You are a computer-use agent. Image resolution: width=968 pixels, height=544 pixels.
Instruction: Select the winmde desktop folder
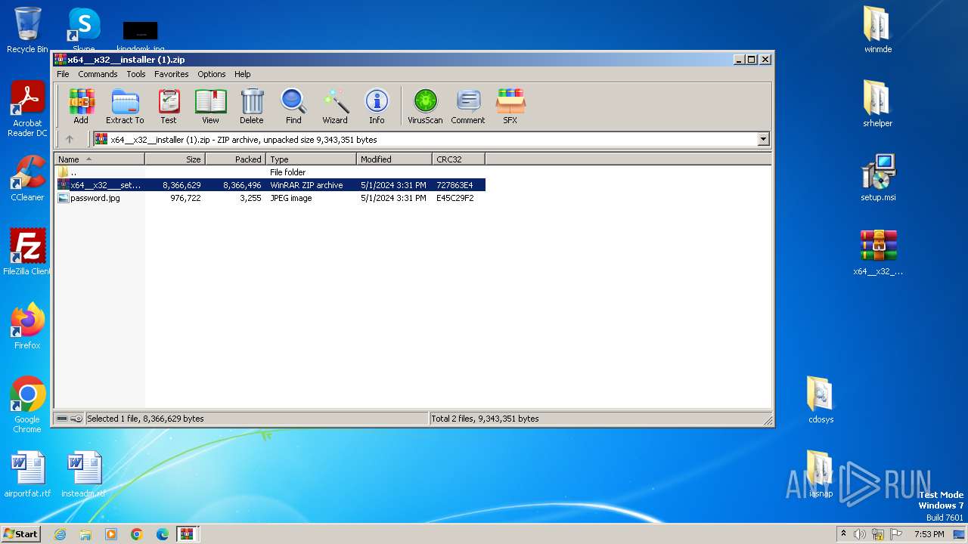point(878,30)
